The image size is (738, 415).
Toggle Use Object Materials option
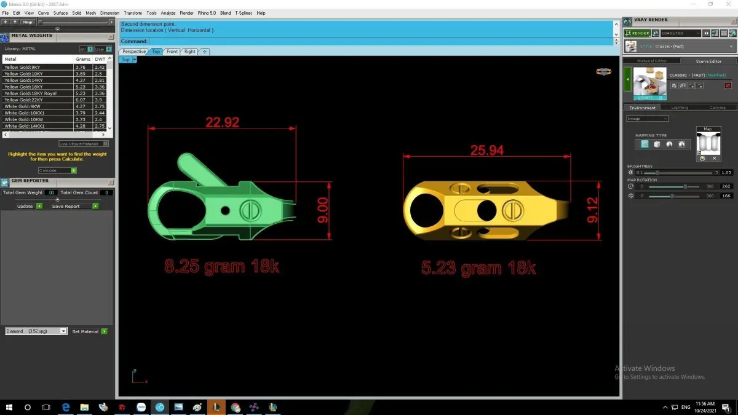84,143
